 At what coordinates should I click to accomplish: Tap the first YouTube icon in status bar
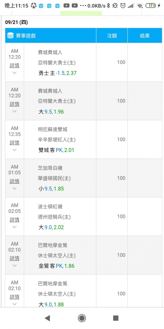[x=66, y=6]
